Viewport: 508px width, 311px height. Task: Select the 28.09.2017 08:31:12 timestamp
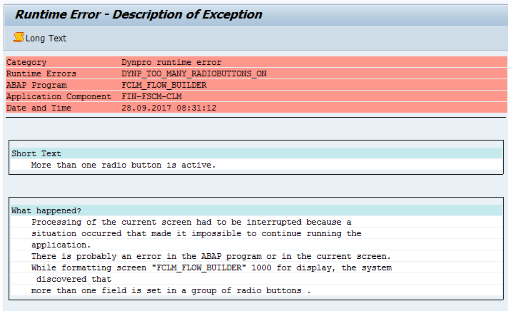169,108
